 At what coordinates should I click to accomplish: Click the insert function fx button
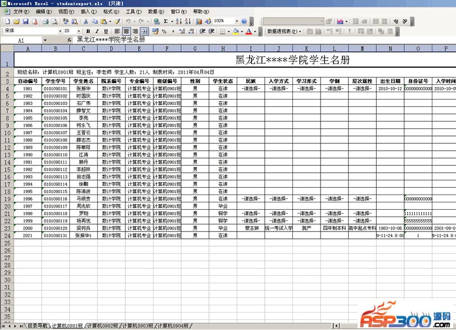(x=69, y=40)
